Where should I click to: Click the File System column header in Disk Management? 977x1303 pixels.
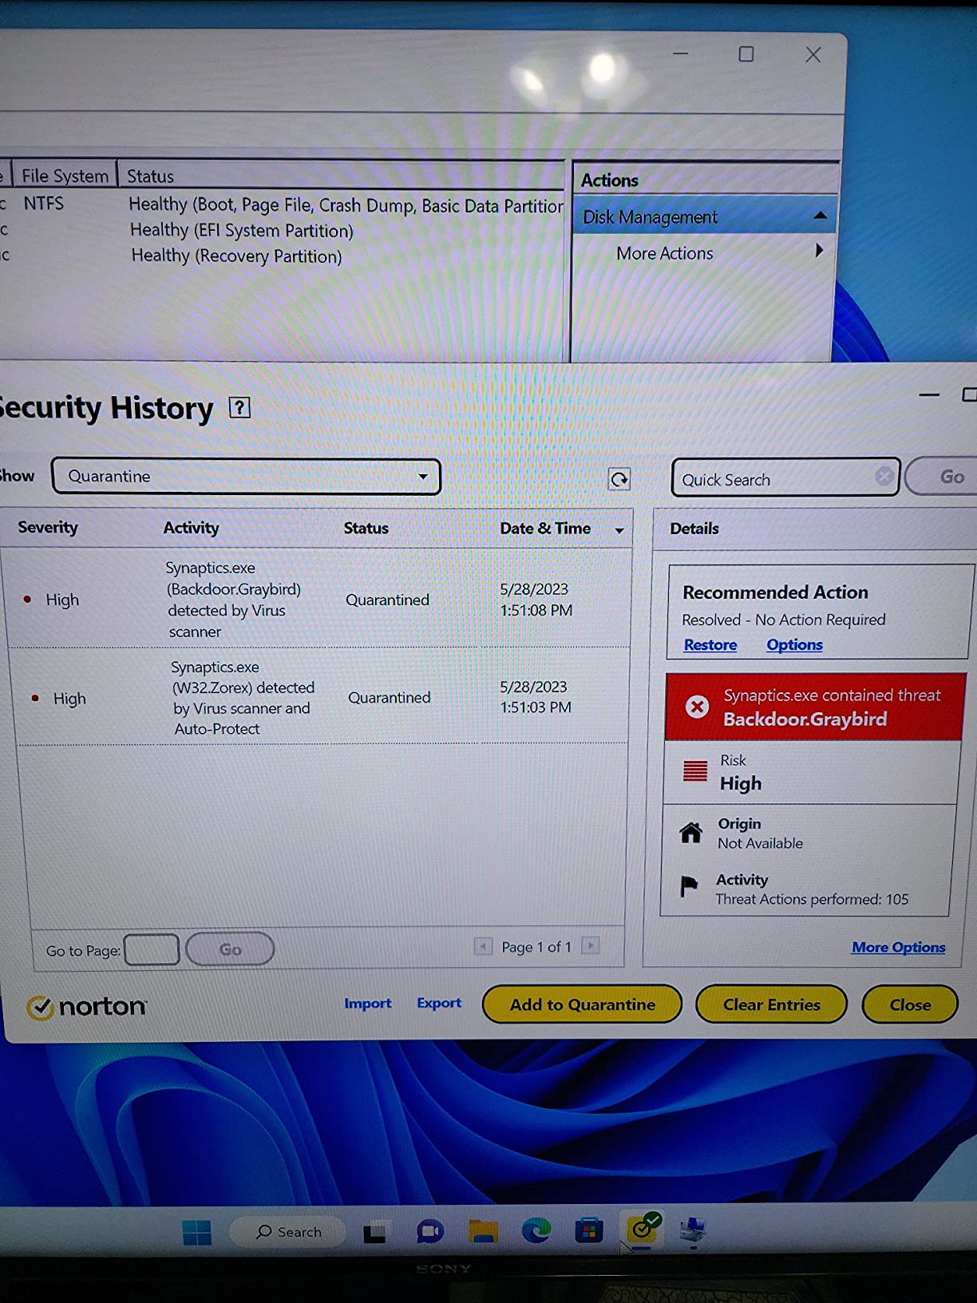65,176
